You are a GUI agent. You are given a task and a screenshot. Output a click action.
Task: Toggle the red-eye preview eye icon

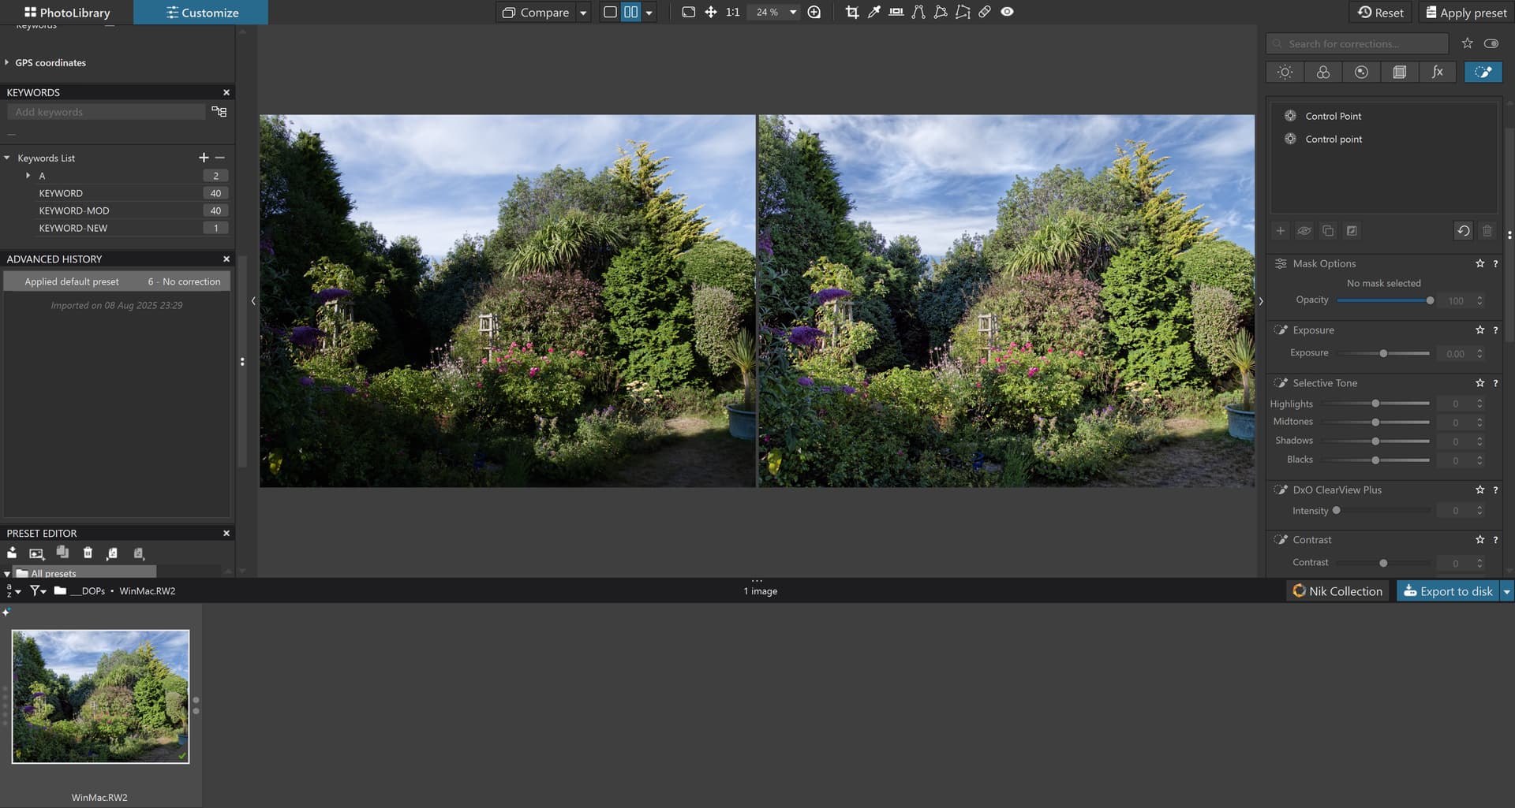(1007, 12)
